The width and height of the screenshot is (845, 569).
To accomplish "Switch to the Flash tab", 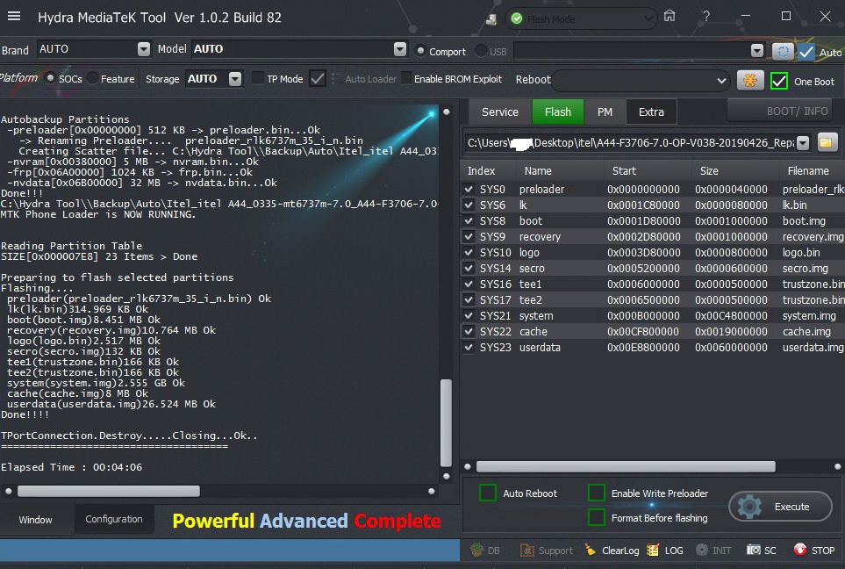I will pyautogui.click(x=557, y=112).
